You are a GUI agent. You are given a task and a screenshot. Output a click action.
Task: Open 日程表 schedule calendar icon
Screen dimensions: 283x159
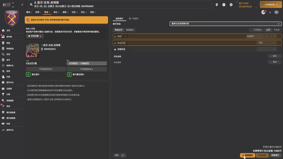click(x=3, y=89)
